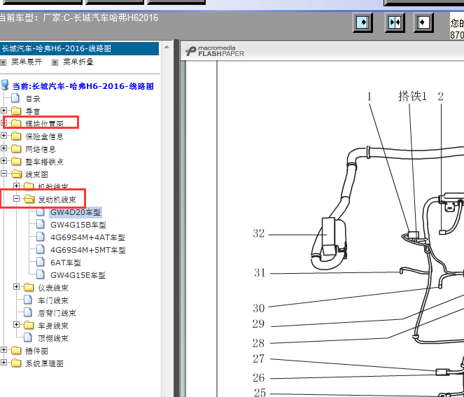Open the 当前:长城汽车-哈弗H6-2016-线路图 root link
The width and height of the screenshot is (464, 397).
click(x=83, y=86)
